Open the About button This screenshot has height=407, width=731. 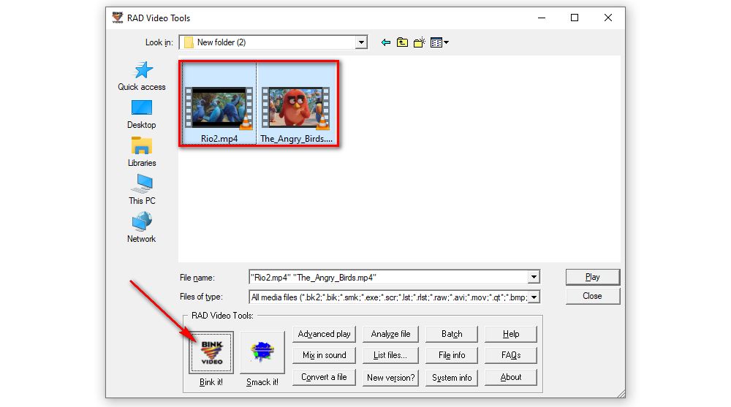(511, 377)
